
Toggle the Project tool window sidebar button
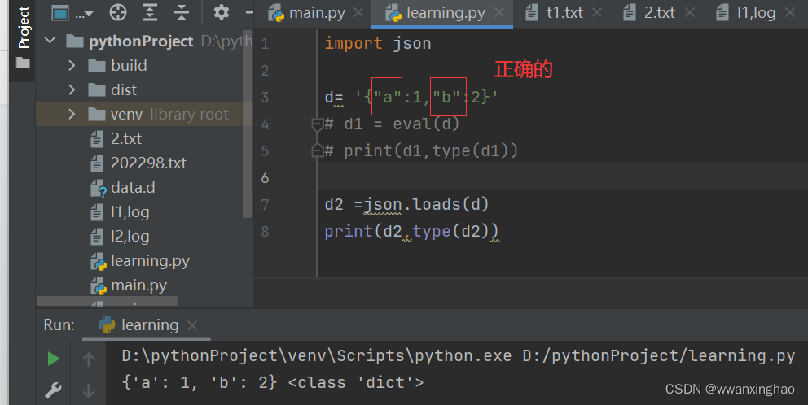coord(23,37)
